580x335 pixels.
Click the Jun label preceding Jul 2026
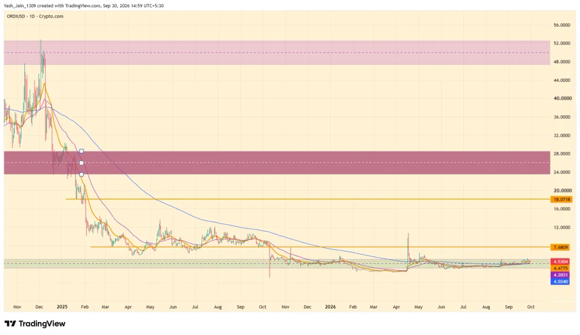point(441,307)
